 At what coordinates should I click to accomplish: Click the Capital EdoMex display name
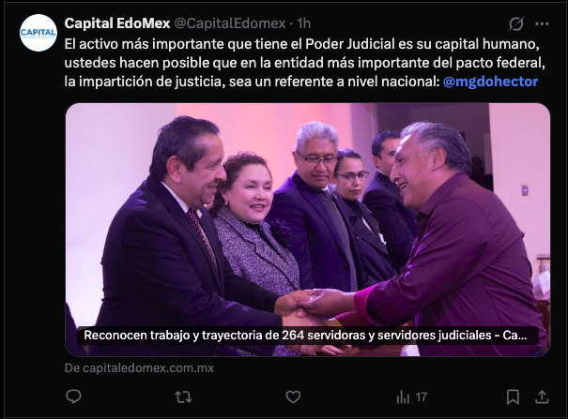pyautogui.click(x=117, y=23)
